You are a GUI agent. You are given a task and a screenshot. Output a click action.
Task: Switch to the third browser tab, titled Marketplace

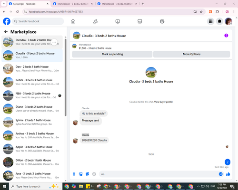(x=117, y=4)
